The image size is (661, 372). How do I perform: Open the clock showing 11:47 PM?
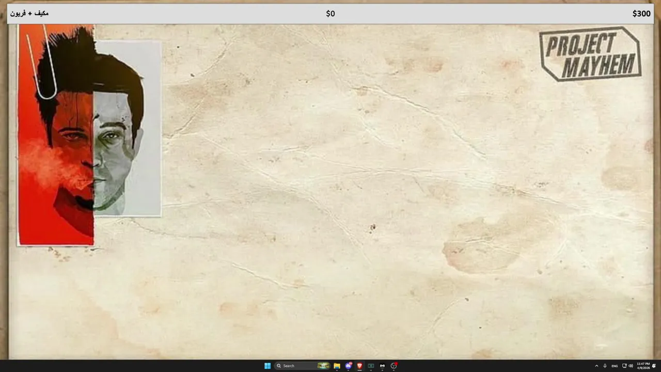[643, 366]
